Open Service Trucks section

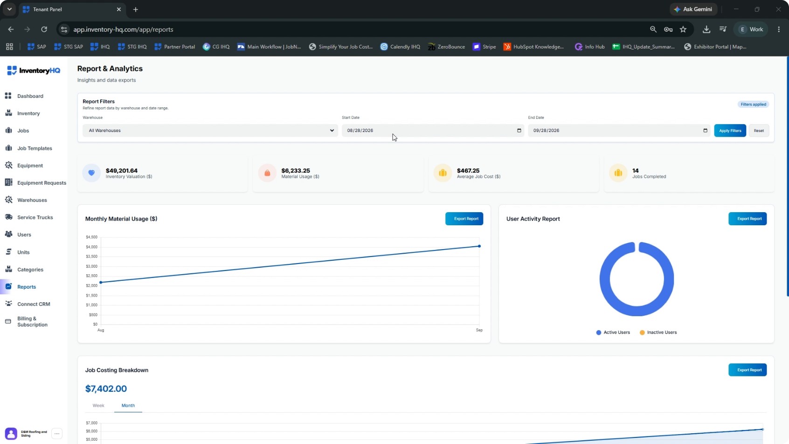(35, 217)
